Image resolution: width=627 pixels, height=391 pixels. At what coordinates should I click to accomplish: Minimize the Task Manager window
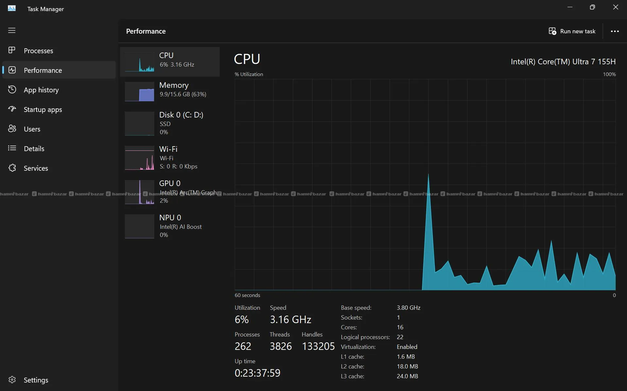pos(570,7)
